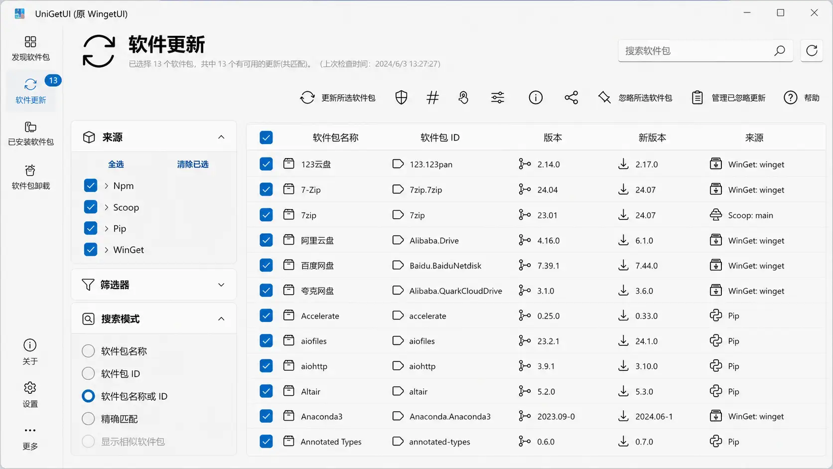This screenshot has width=833, height=469.
Task: Open the 软件包卸载 uninstall tab
Action: pos(30,177)
